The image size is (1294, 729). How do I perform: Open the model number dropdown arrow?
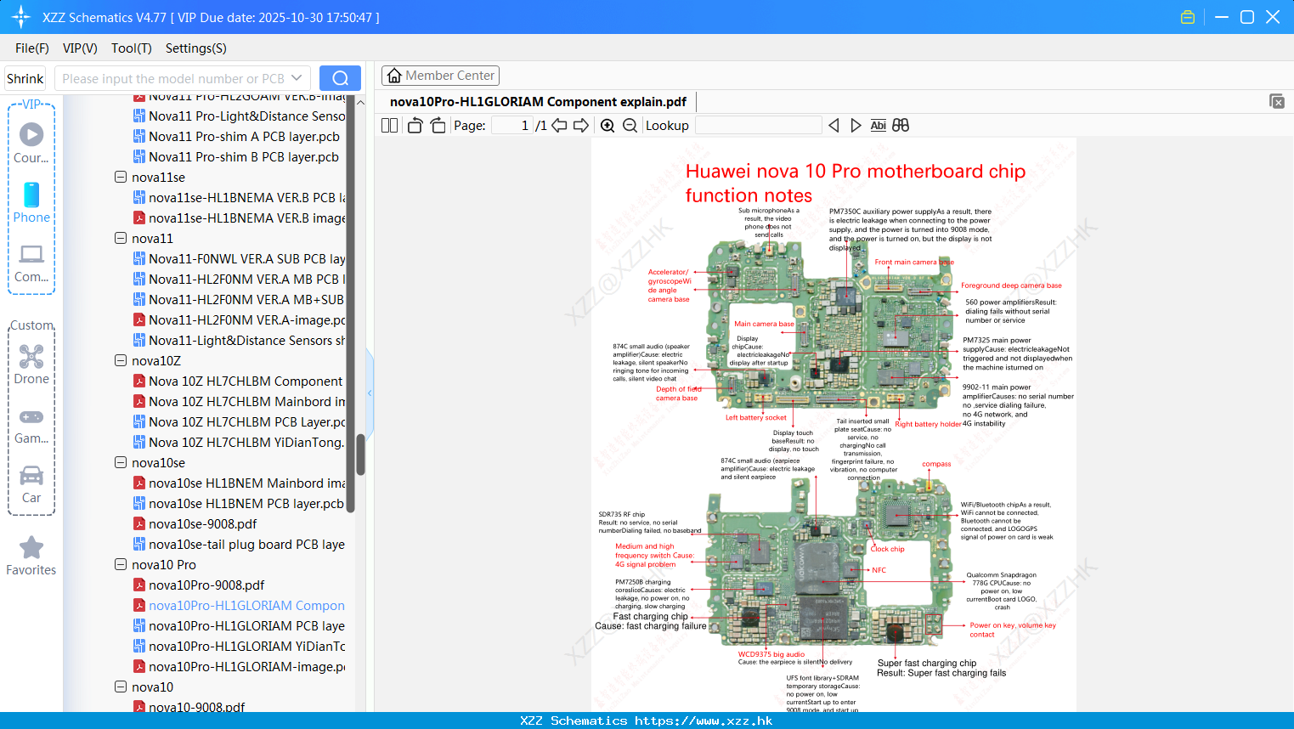297,78
